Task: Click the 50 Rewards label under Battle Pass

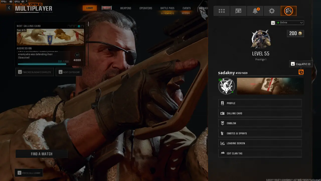Action: point(167,13)
